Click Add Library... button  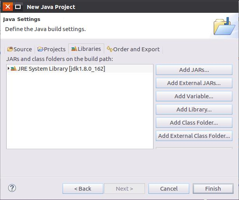pos(194,110)
